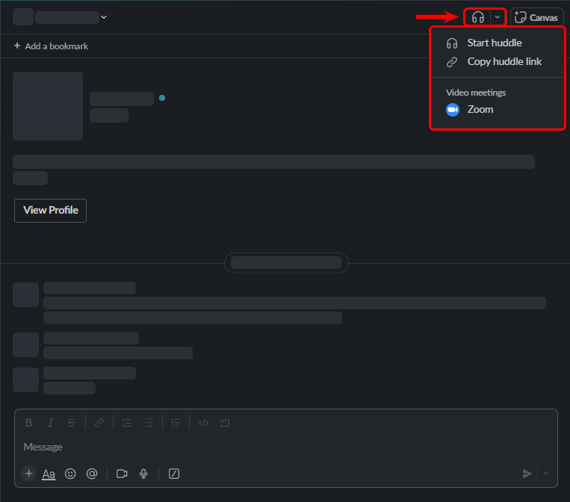Expand the huddle options chevron
The width and height of the screenshot is (570, 502).
(498, 17)
